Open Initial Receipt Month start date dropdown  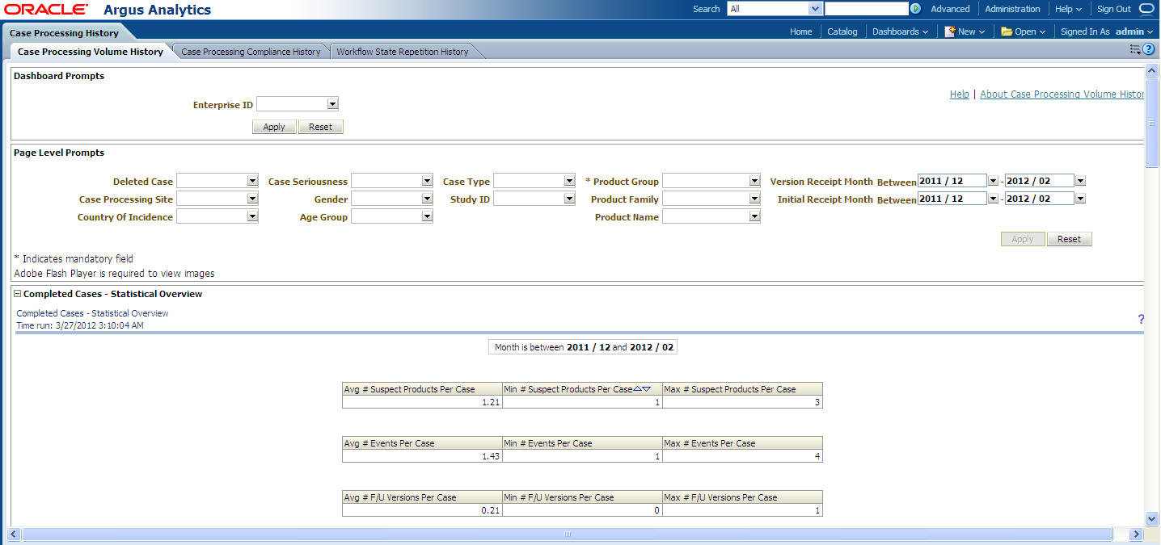coord(994,199)
